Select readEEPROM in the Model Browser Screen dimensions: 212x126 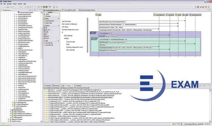coord(22,57)
